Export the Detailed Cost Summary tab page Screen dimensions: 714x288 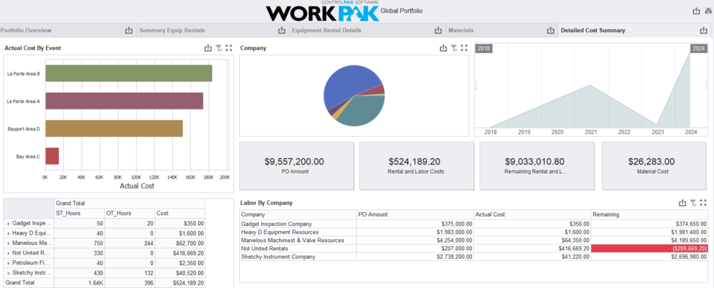pos(704,31)
